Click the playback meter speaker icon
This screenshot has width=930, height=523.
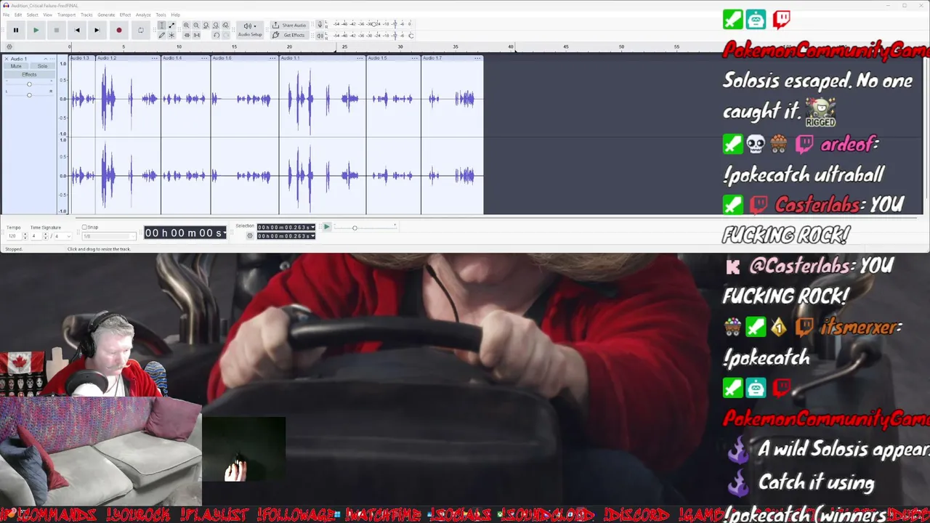click(320, 35)
